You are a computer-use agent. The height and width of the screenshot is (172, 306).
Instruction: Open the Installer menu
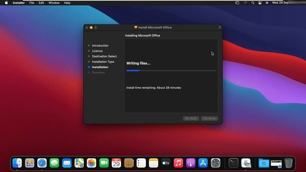[x=19, y=3]
